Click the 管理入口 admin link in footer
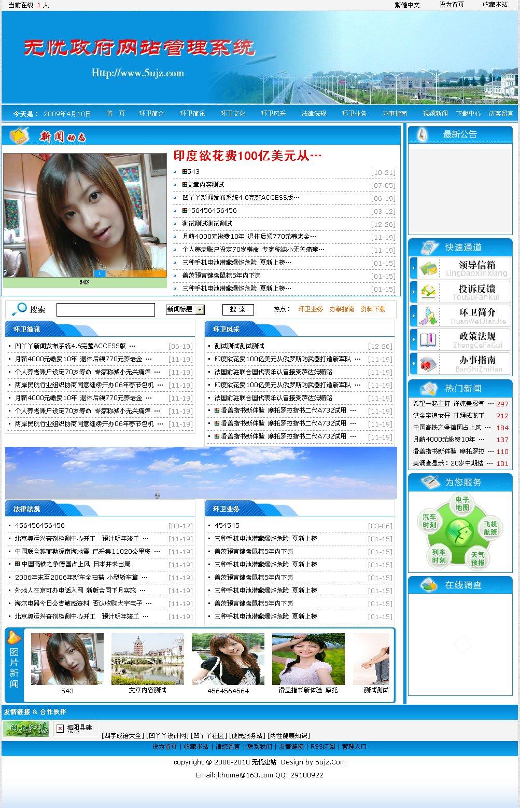 coord(354,747)
